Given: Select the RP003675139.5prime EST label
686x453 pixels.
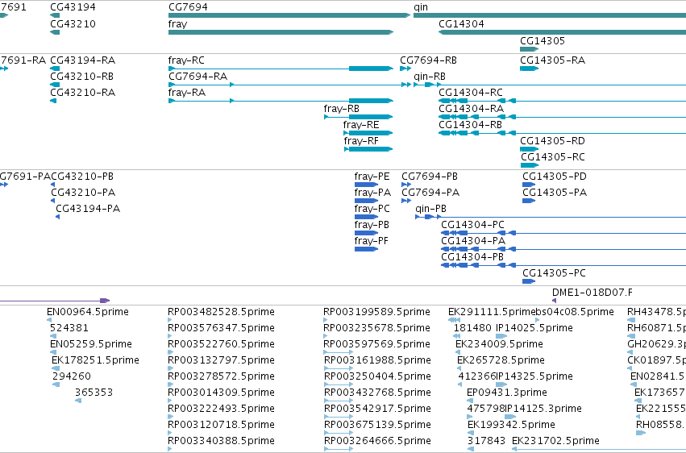Looking at the screenshot, I should tap(377, 425).
